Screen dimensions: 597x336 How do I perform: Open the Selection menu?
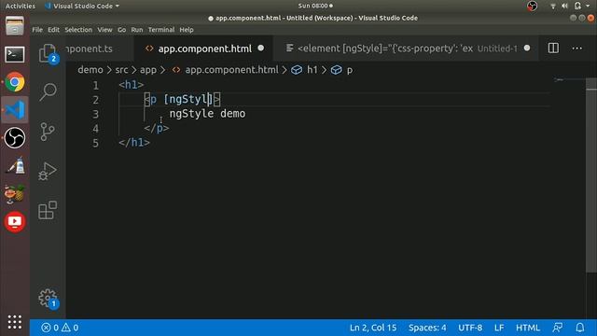point(78,30)
